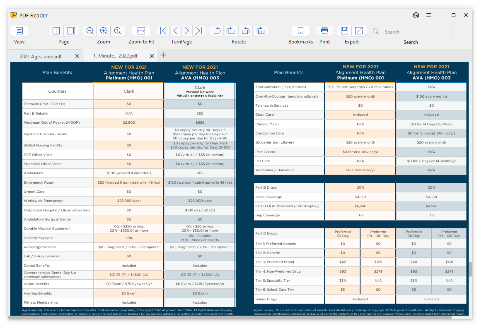The image size is (479, 326).
Task: Click the fourth Rotate icon
Action: 261,31
